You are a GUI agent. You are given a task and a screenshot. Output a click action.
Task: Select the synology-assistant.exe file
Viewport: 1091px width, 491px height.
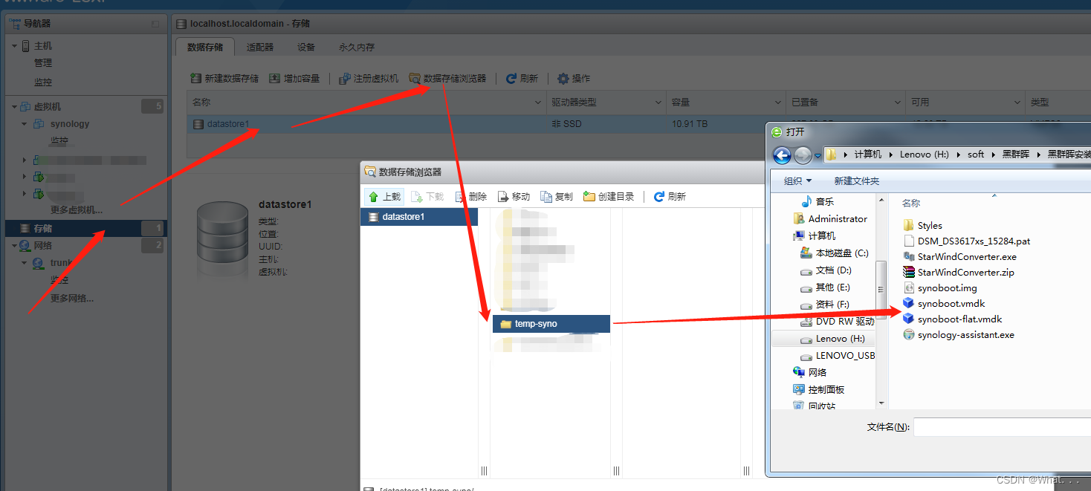(959, 334)
